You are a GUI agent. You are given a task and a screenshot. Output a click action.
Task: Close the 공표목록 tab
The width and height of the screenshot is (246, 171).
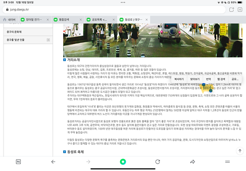[x=114, y=20]
